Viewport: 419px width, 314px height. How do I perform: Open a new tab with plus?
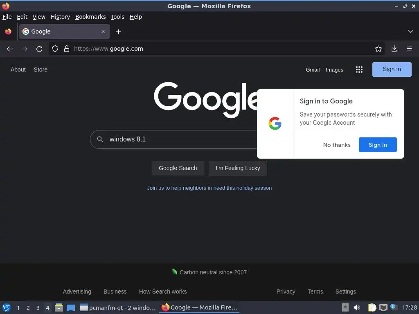(x=118, y=32)
